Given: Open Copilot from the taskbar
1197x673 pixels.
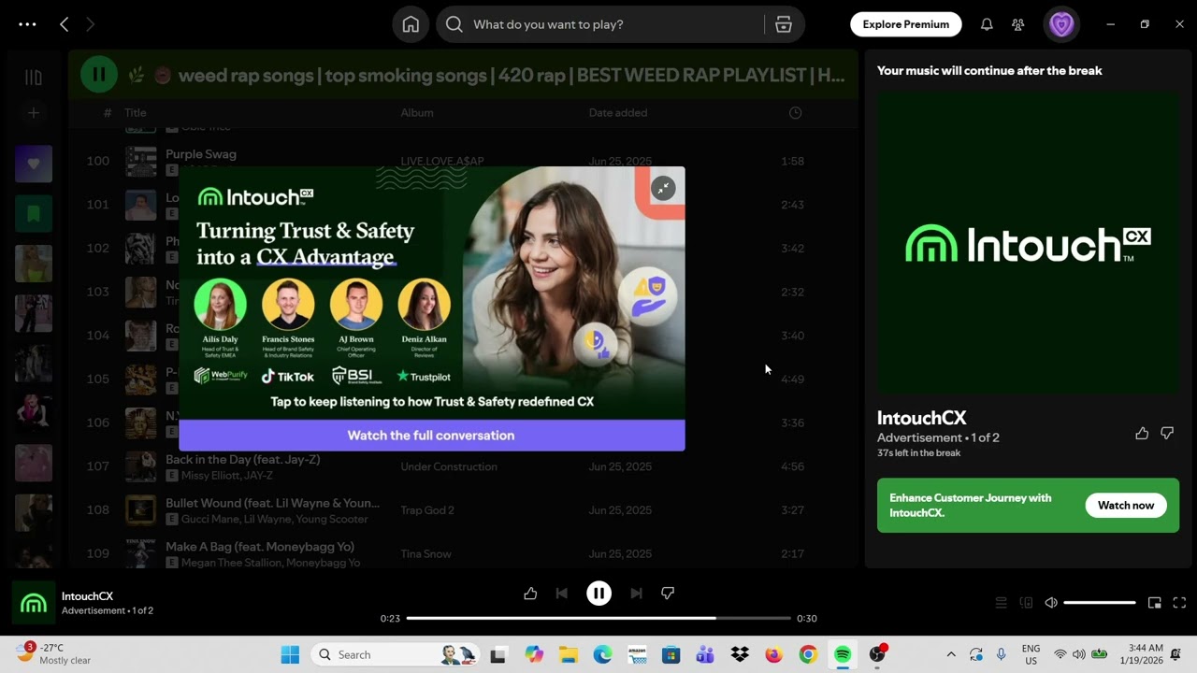Looking at the screenshot, I should [534, 654].
